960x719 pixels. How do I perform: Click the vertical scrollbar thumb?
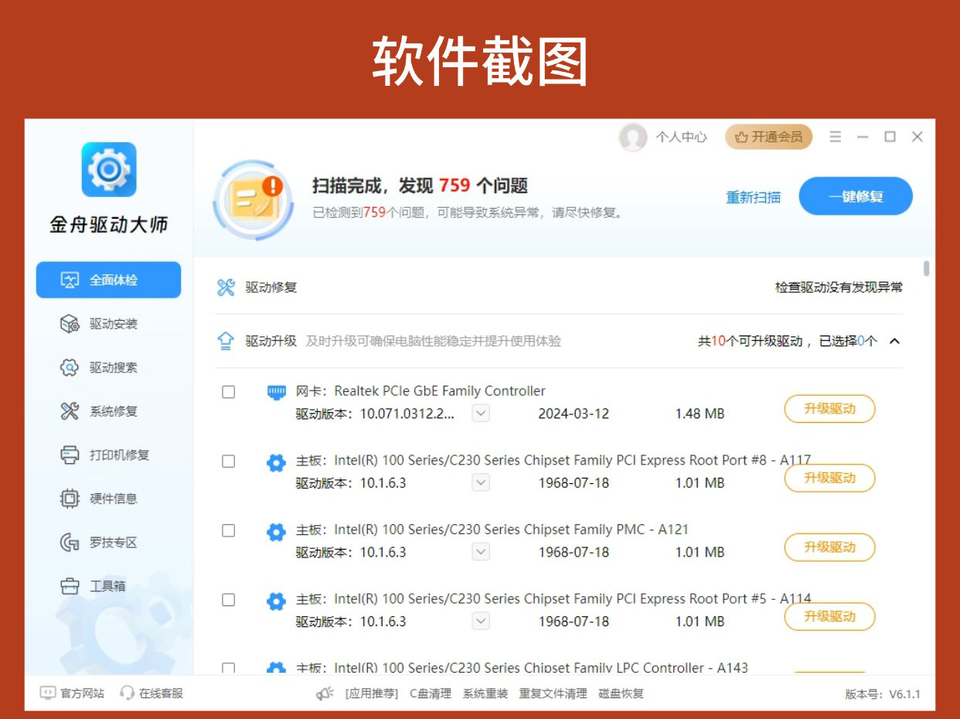[x=927, y=269]
